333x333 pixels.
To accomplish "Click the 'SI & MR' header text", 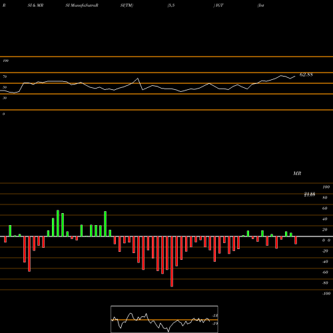I will pyautogui.click(x=35, y=5).
